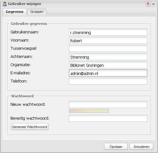Click the password strength indicator bar
This screenshot has height=153, width=158.
coord(89,111)
